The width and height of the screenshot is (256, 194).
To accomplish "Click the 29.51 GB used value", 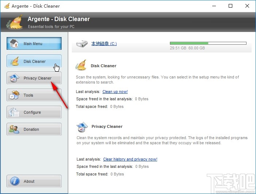I will point(178,48).
